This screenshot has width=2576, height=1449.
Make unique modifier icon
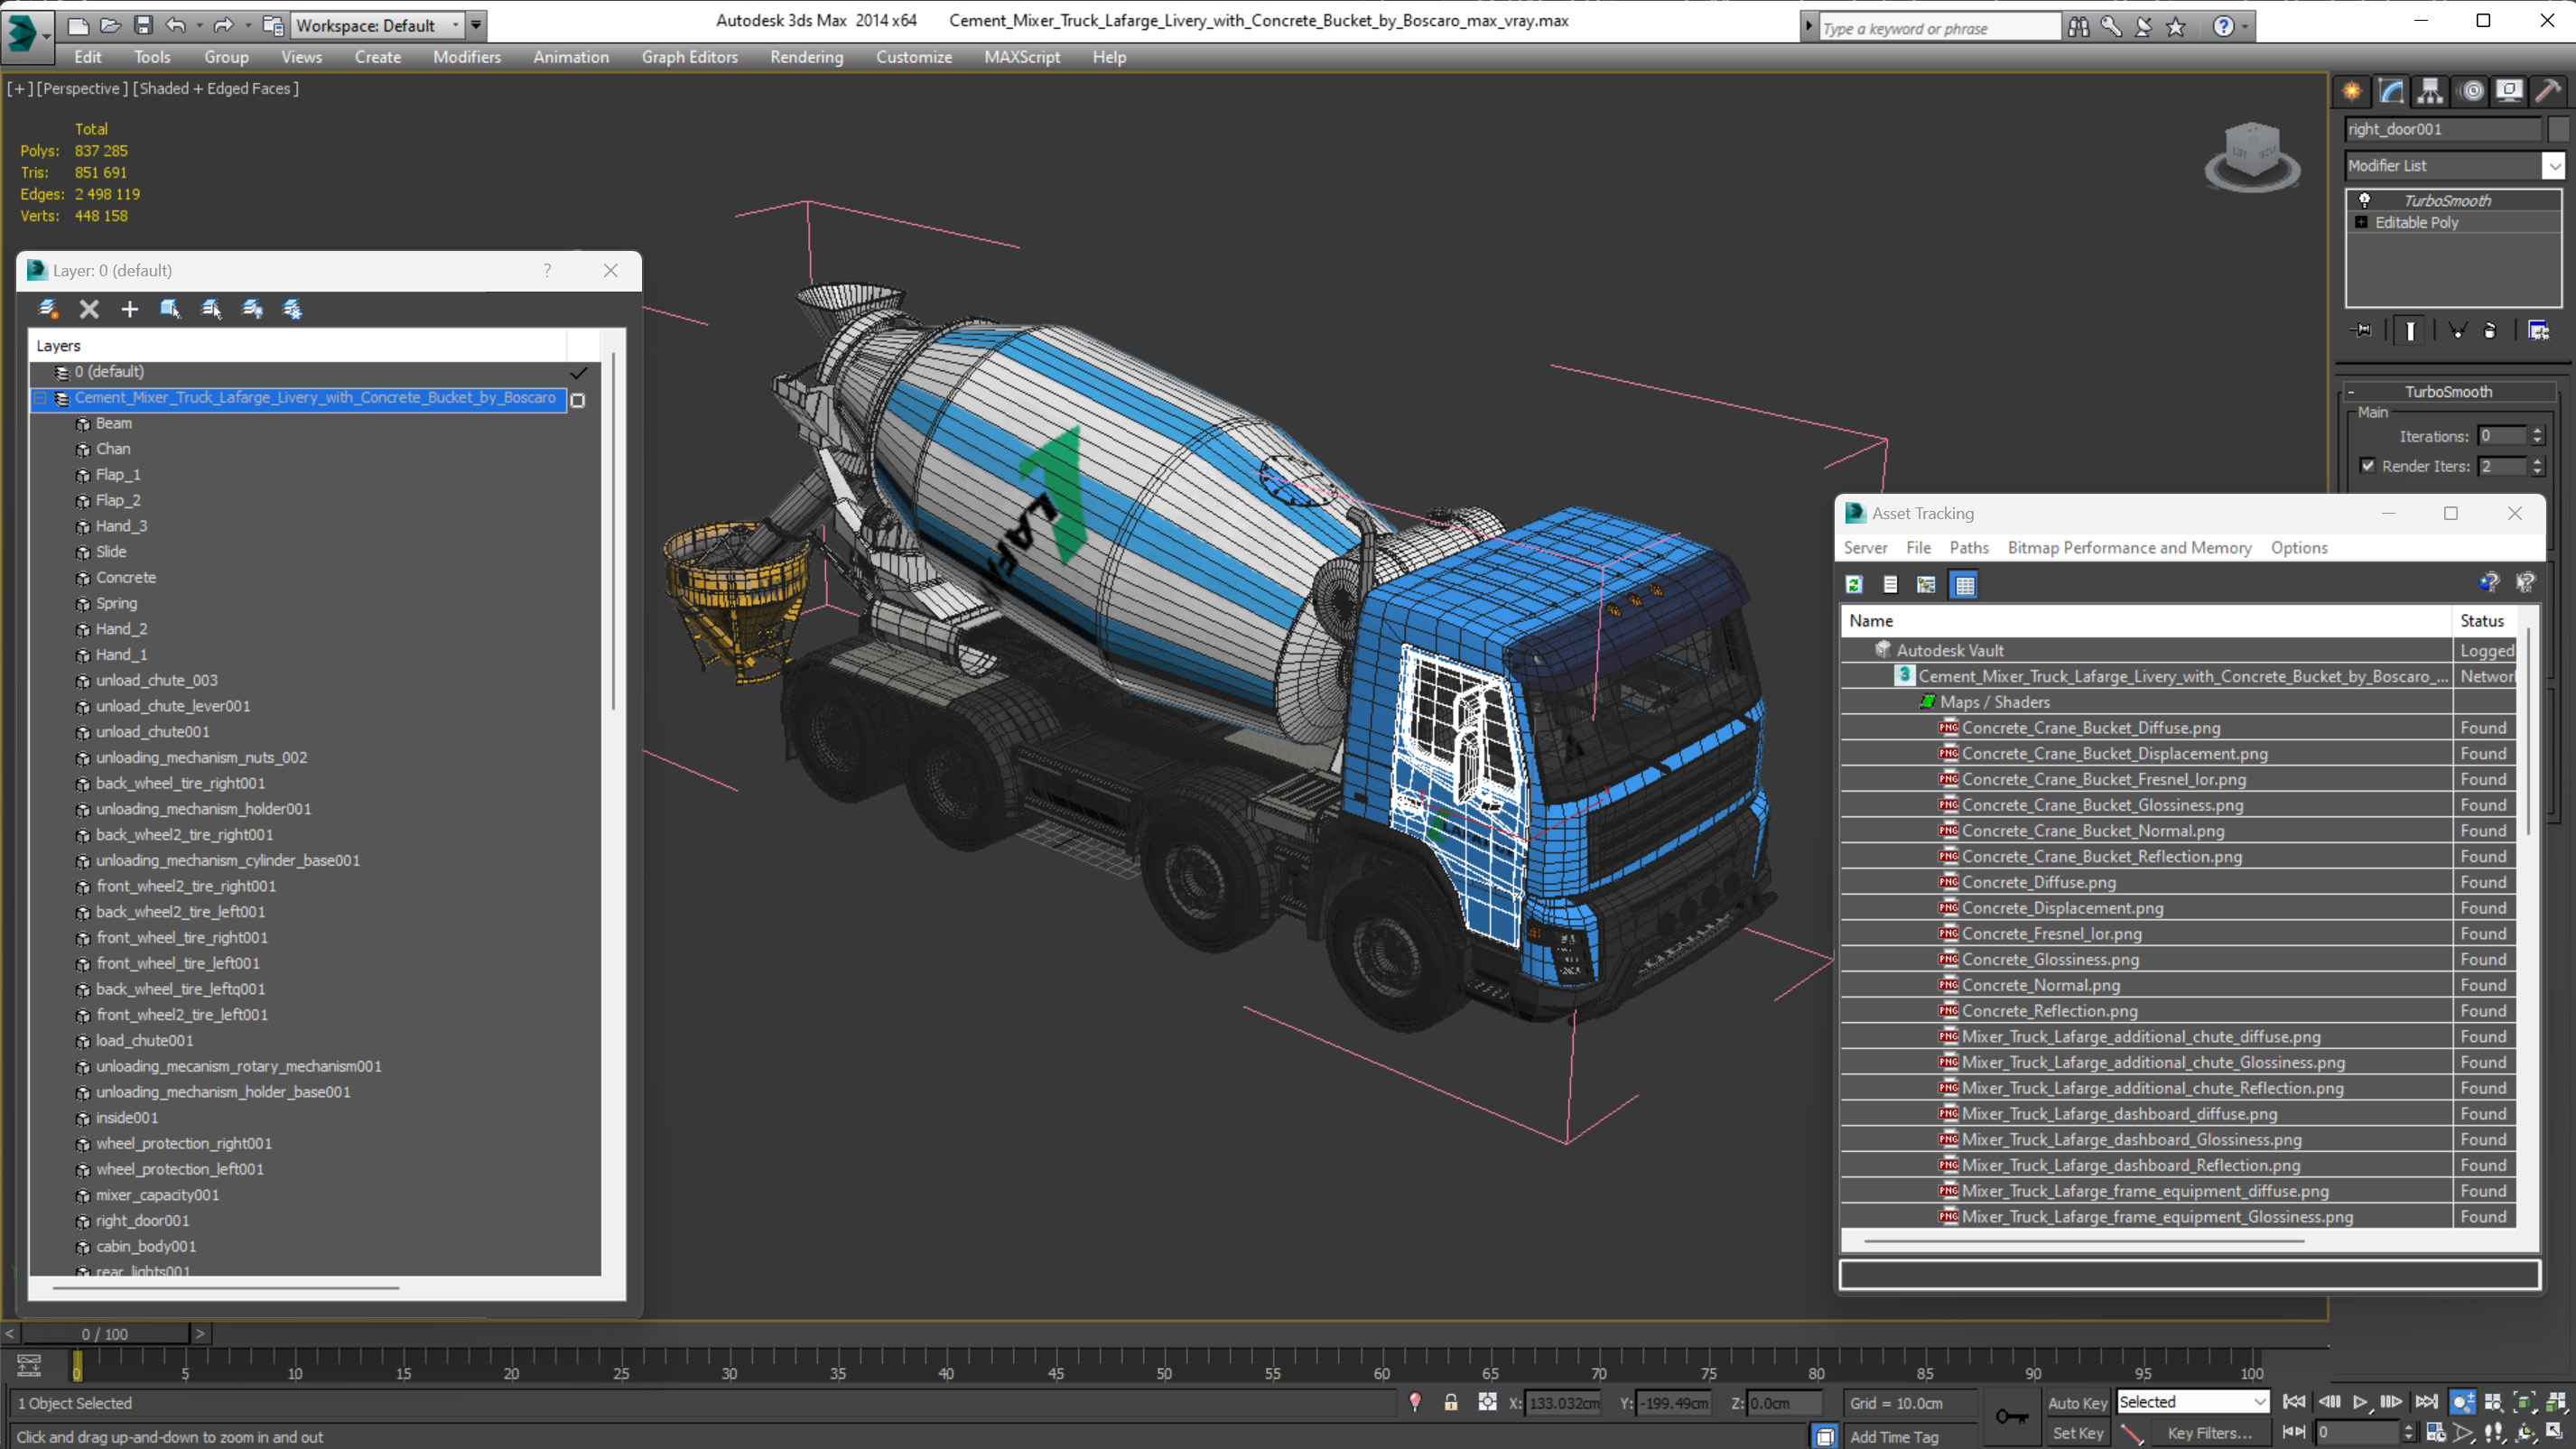(x=2456, y=330)
